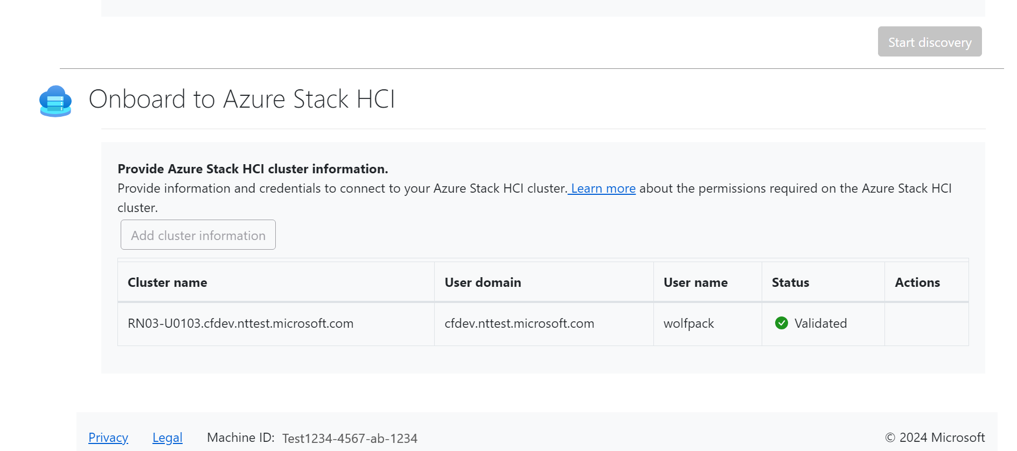Click the green Validated checkmark icon
The image size is (1017, 451).
(781, 323)
